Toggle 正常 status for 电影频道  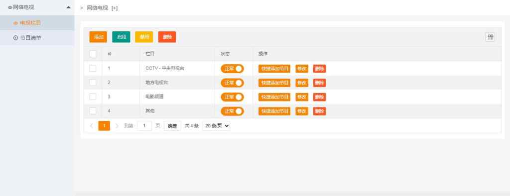point(232,97)
